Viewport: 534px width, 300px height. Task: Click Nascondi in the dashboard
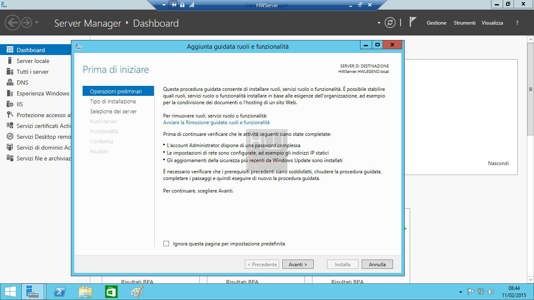(499, 163)
